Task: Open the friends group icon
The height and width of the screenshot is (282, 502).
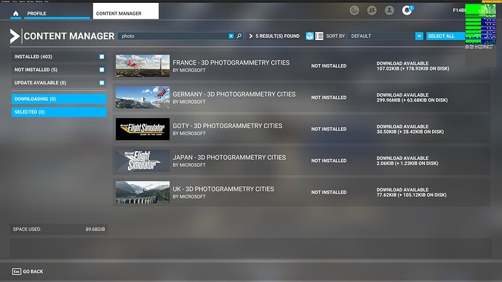Action: (372, 11)
